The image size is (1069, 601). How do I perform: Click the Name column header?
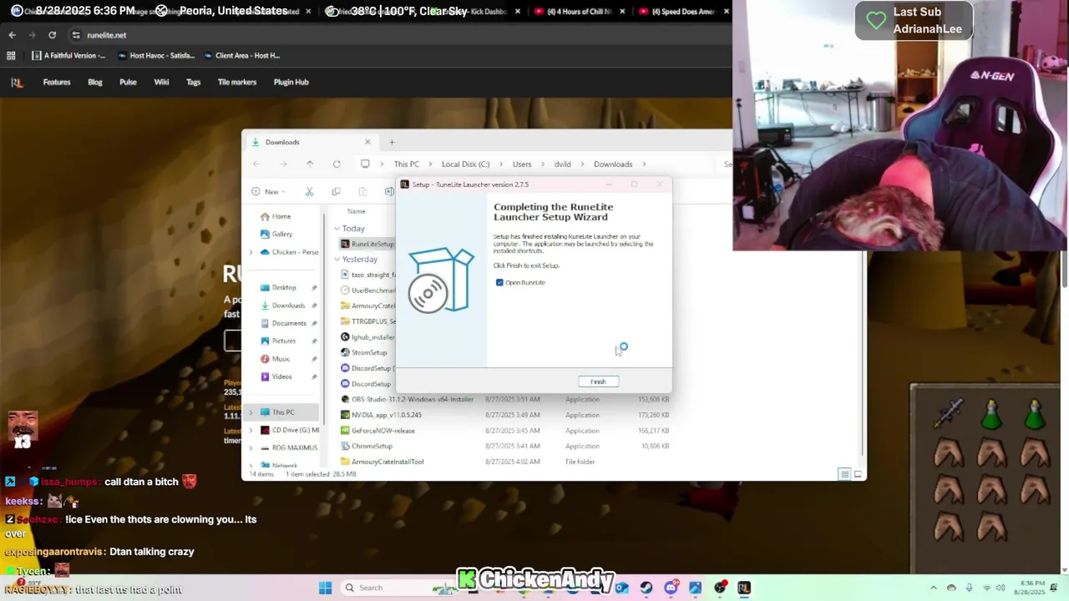coord(356,211)
